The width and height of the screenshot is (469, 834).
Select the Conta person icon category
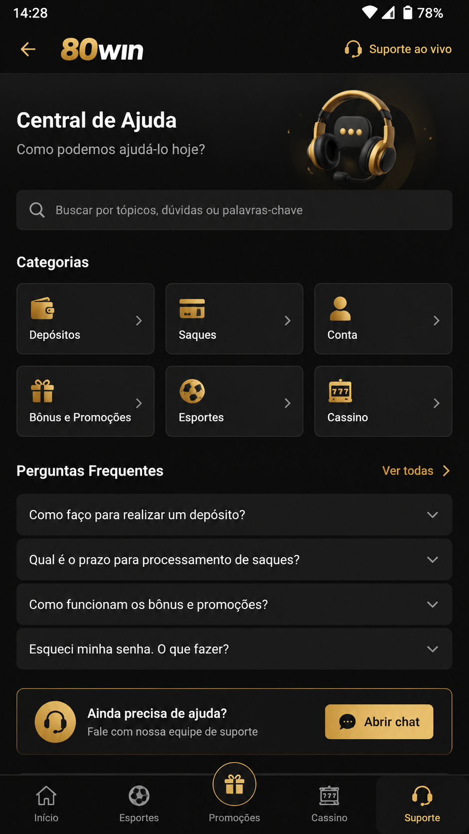(383, 319)
